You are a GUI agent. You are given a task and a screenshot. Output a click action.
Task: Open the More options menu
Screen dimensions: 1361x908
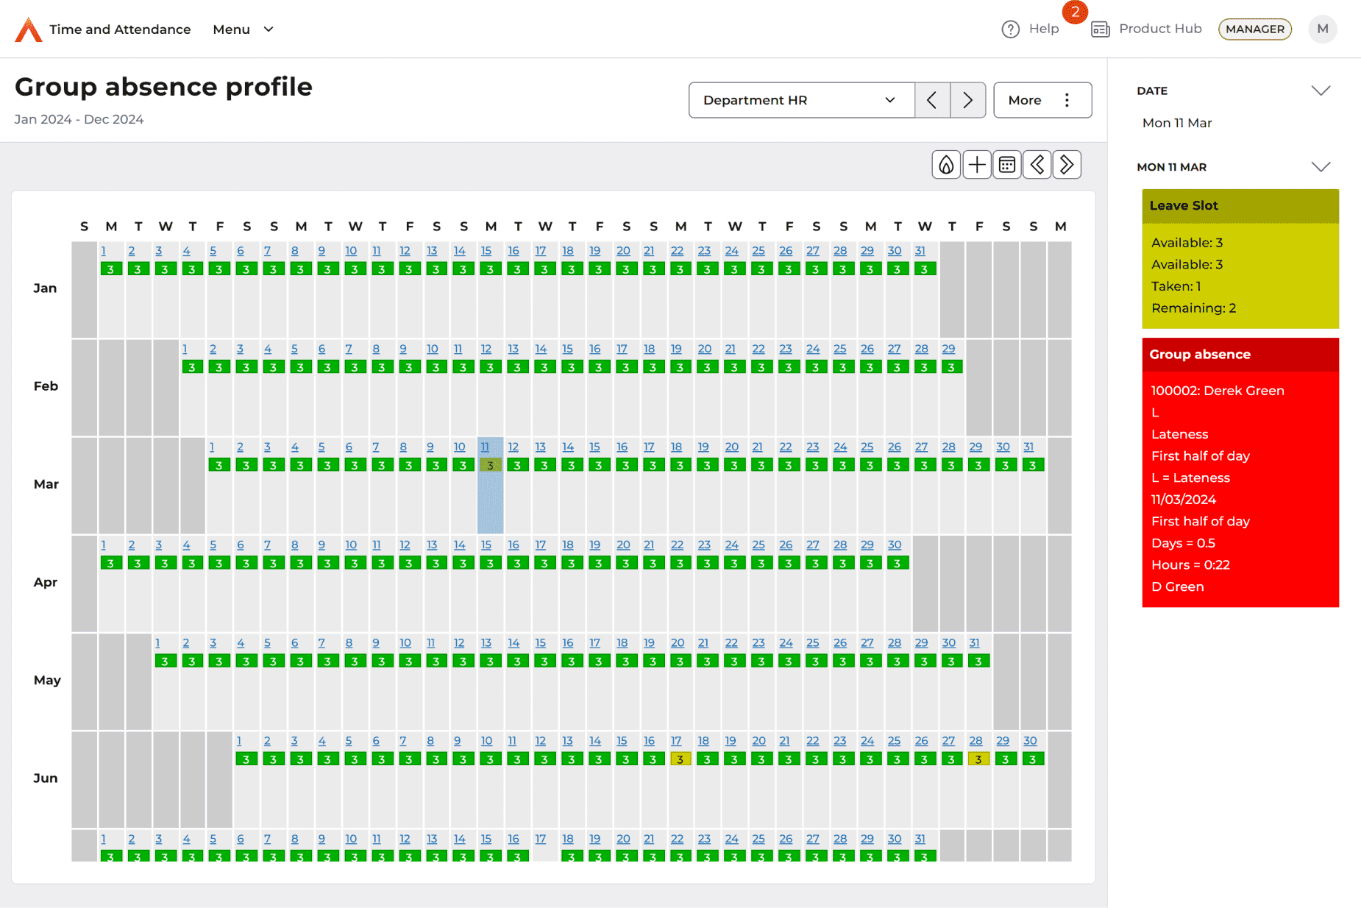click(x=1042, y=100)
